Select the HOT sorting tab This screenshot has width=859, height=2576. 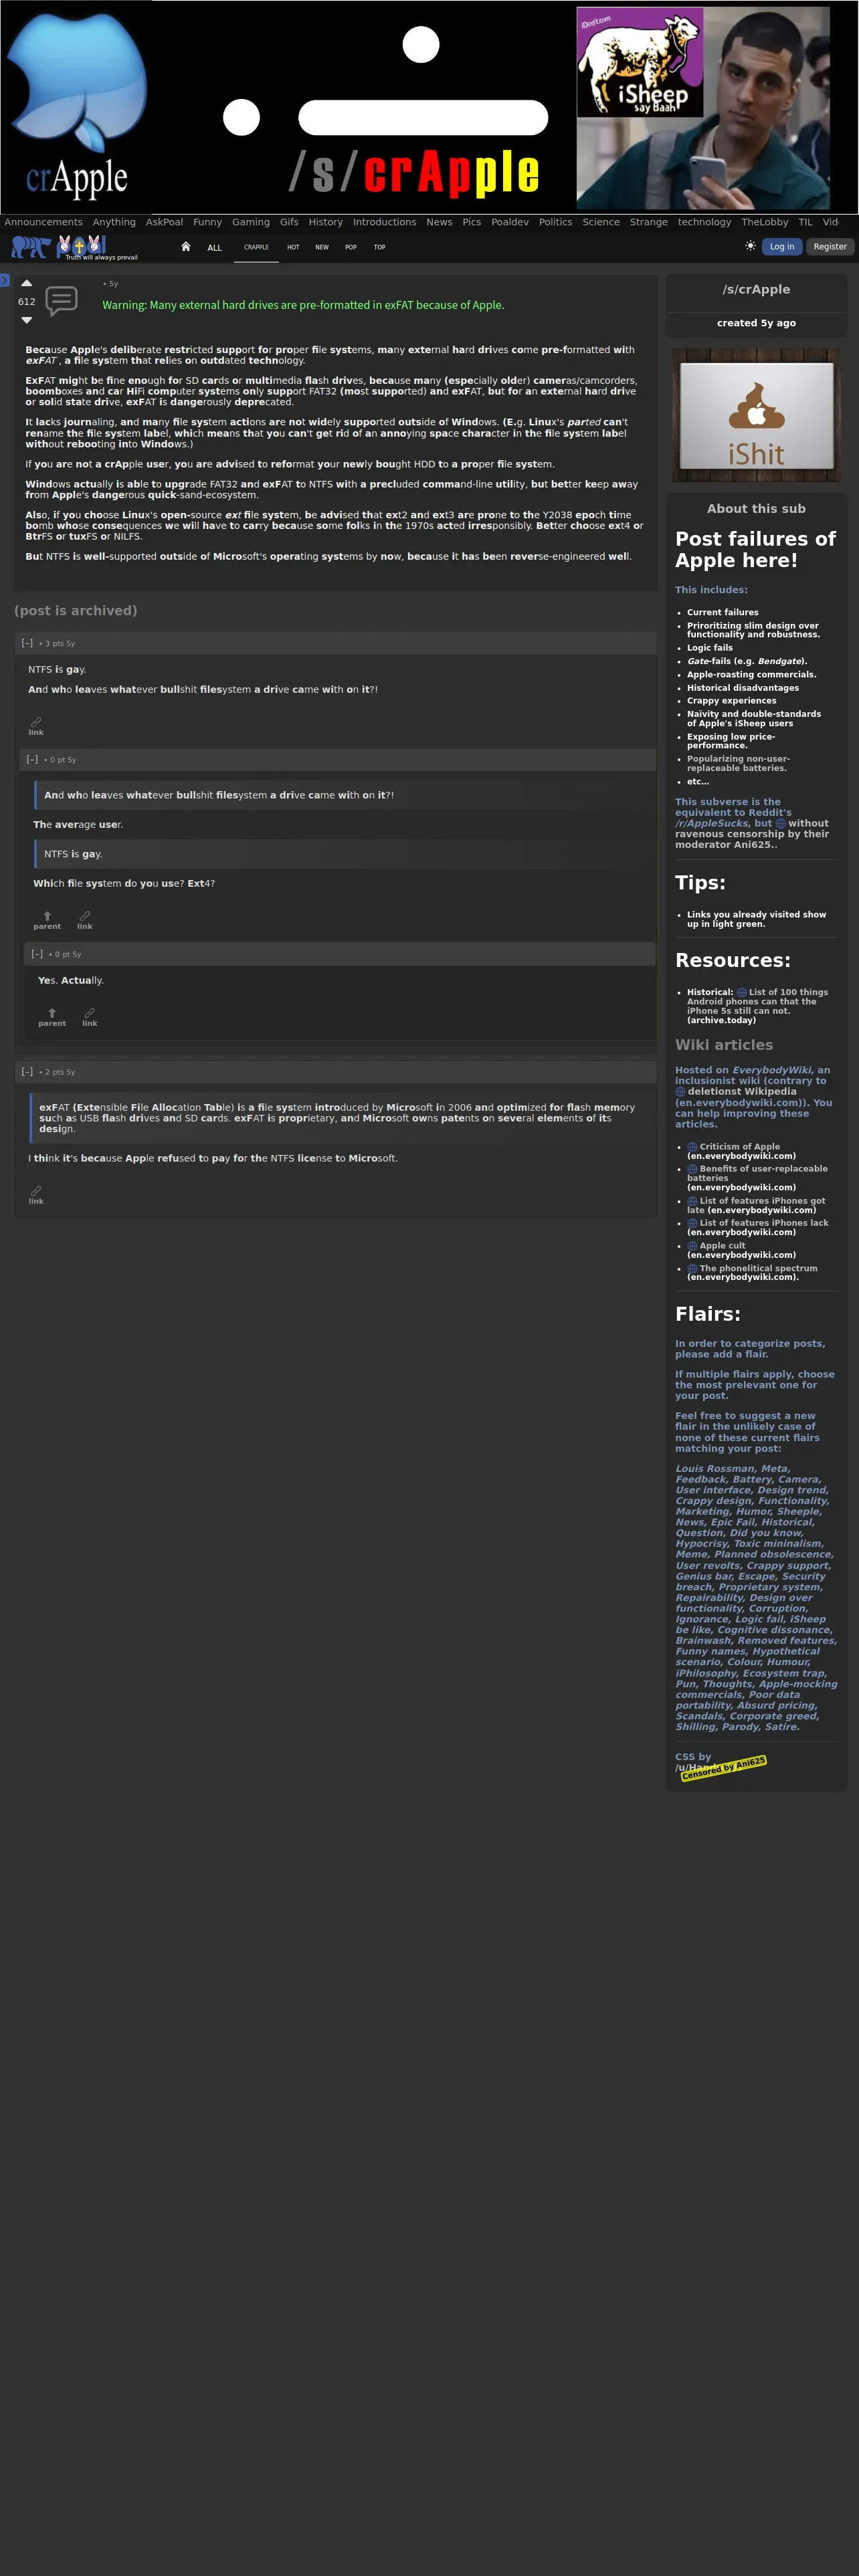[x=293, y=247]
